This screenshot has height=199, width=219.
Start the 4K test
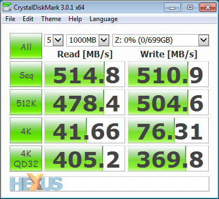pos(26,130)
